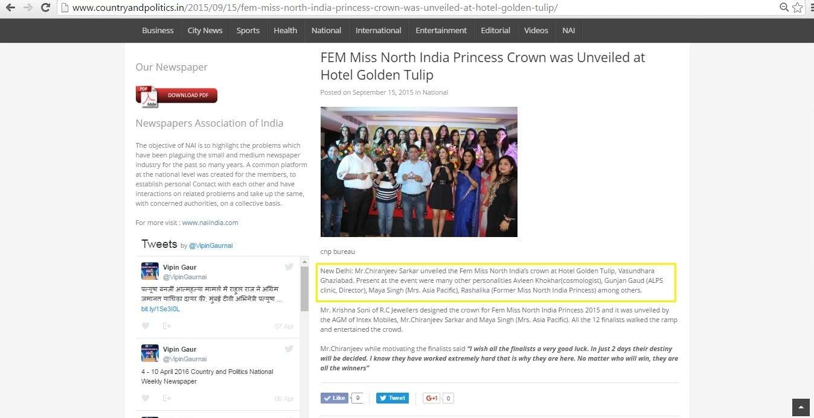
Task: Like the 07 Apr tweet with the heart
Action: 146,326
